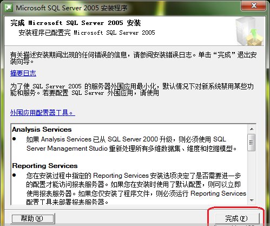Click the Reporting Services bullet paragraph
270x226 pixels.
pos(136,189)
